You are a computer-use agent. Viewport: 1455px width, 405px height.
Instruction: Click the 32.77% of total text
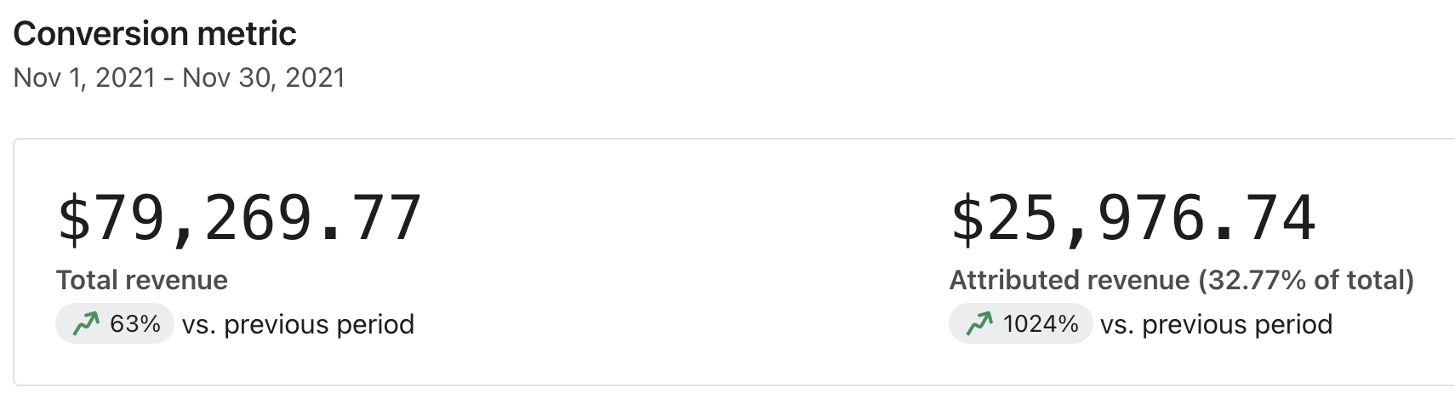[1306, 280]
